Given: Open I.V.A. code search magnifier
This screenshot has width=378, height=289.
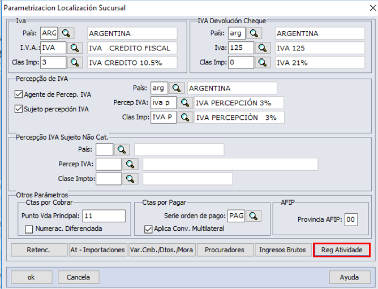Looking at the screenshot, I should click(75, 48).
